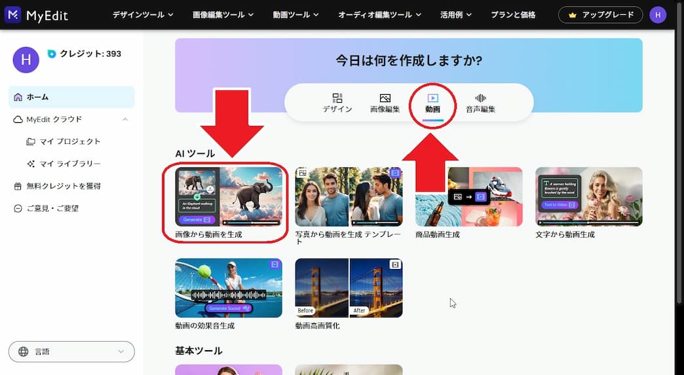
Task: Click the feedback icon beside ご意見・ご要望
Action: click(18, 208)
